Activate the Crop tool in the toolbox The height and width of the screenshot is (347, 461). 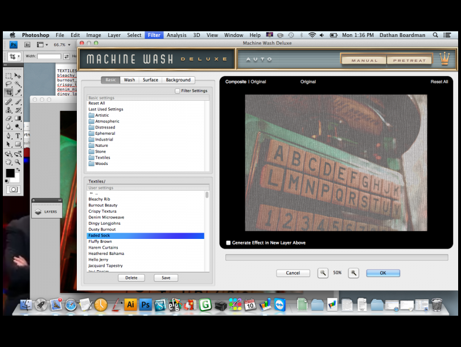(x=9, y=92)
